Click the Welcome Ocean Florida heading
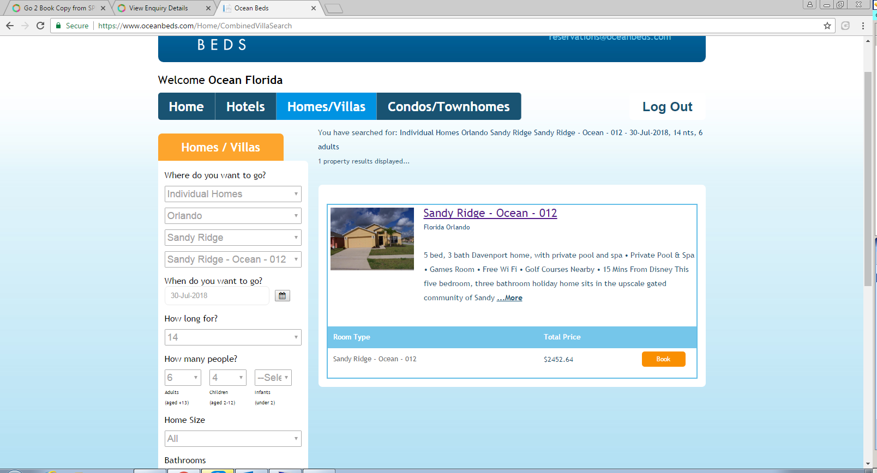877x473 pixels. coord(220,80)
